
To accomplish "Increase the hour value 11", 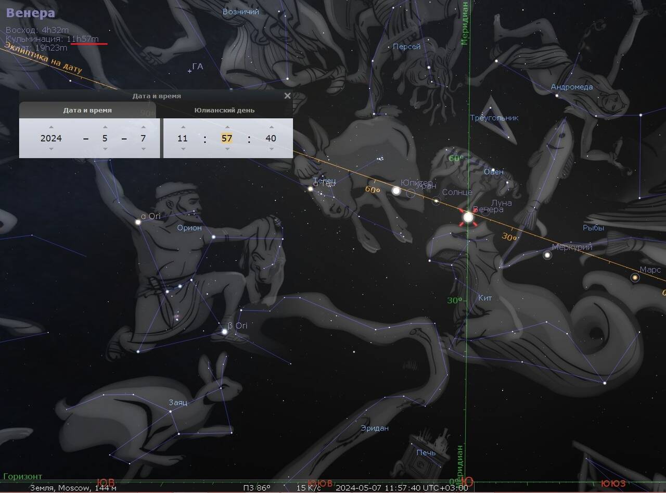I will pos(183,127).
